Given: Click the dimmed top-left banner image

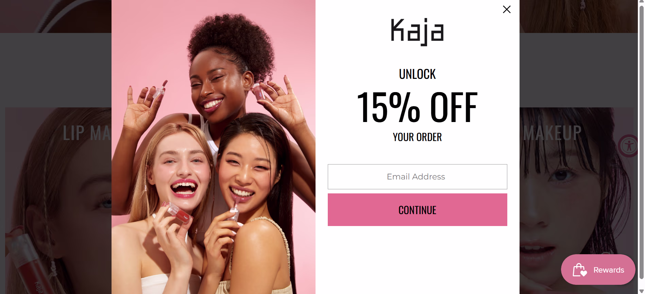Looking at the screenshot, I should click(56, 16).
